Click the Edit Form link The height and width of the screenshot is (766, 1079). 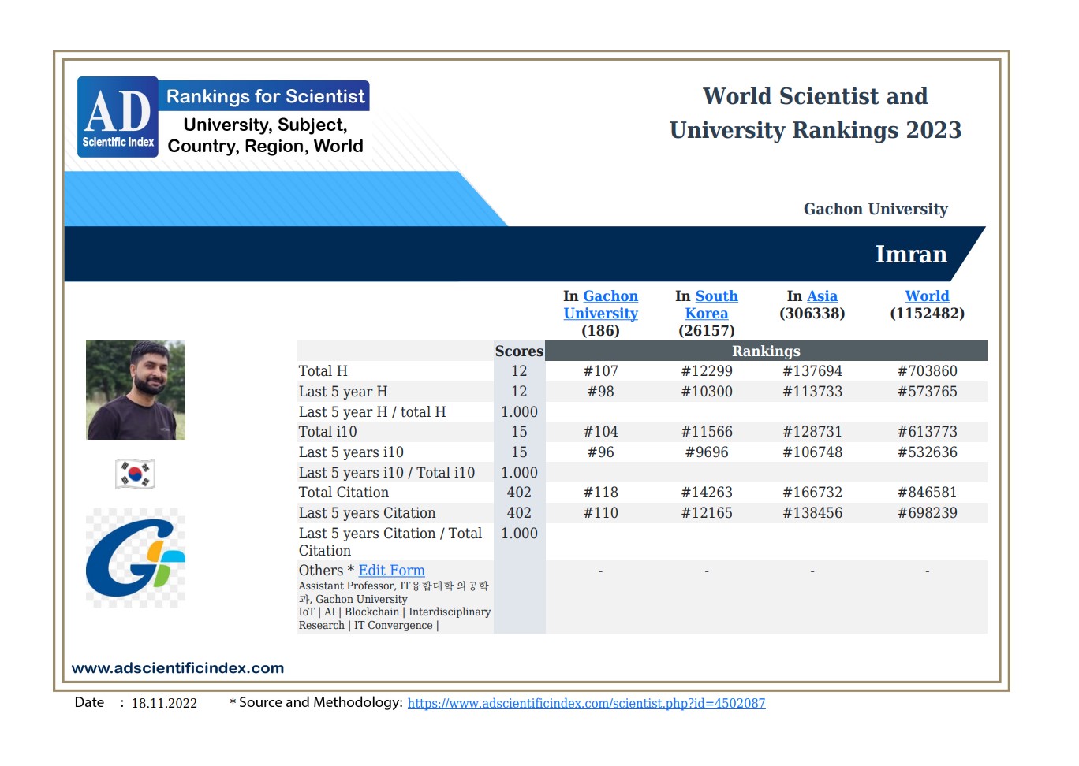(391, 571)
